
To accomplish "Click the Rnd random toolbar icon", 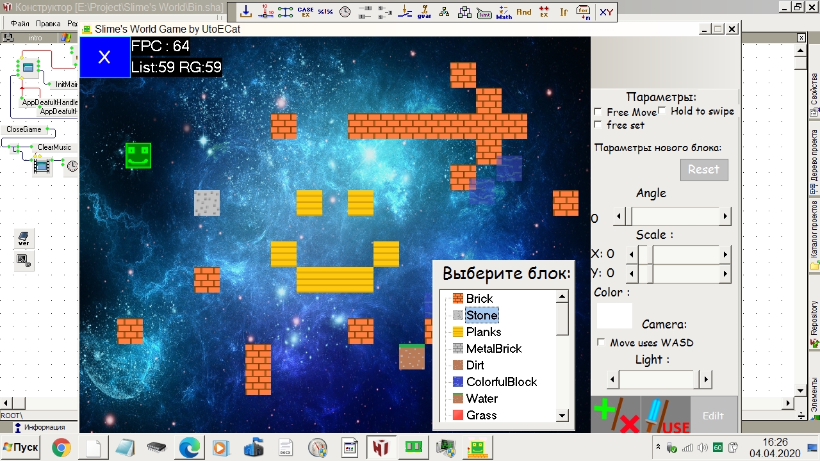I will (x=524, y=12).
